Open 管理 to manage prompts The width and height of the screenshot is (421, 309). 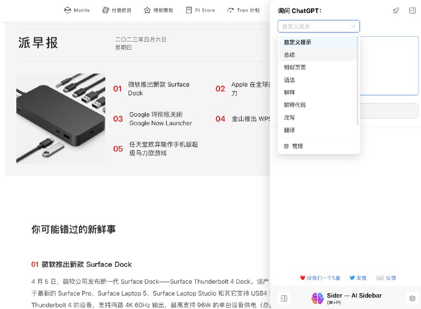point(319,146)
